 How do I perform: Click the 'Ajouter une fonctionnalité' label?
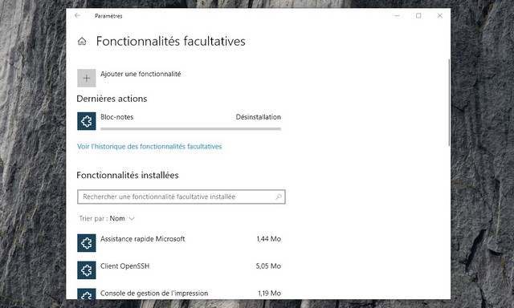click(x=141, y=74)
